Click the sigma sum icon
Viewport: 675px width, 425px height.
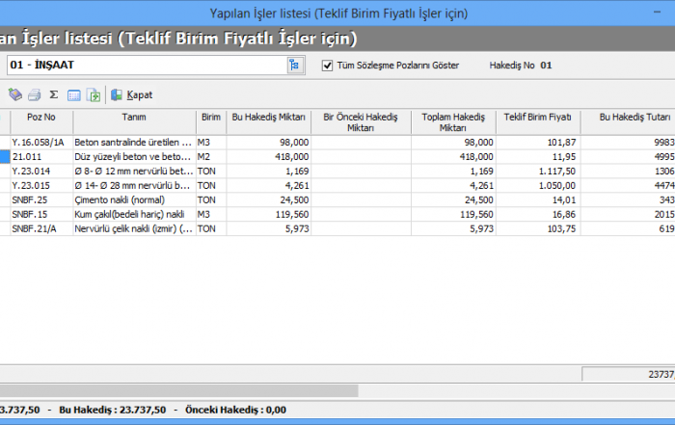pos(54,95)
